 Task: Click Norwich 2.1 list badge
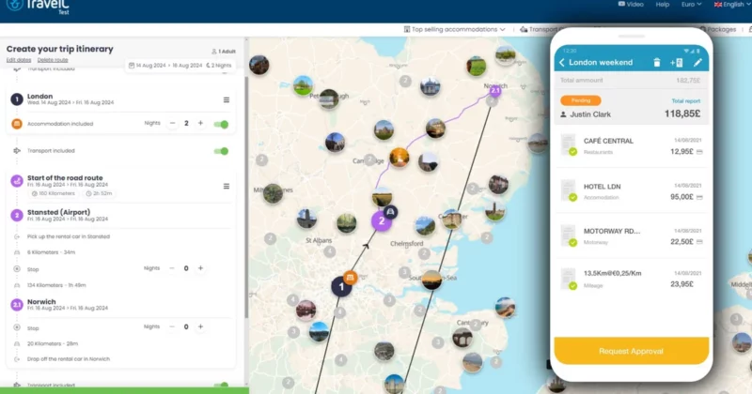(17, 305)
